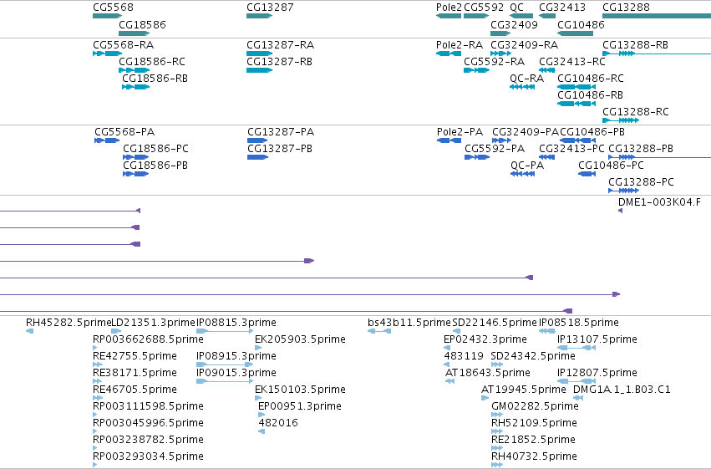Select the CG32409 gene glyph
This screenshot has height=469, width=711.
[x=500, y=33]
